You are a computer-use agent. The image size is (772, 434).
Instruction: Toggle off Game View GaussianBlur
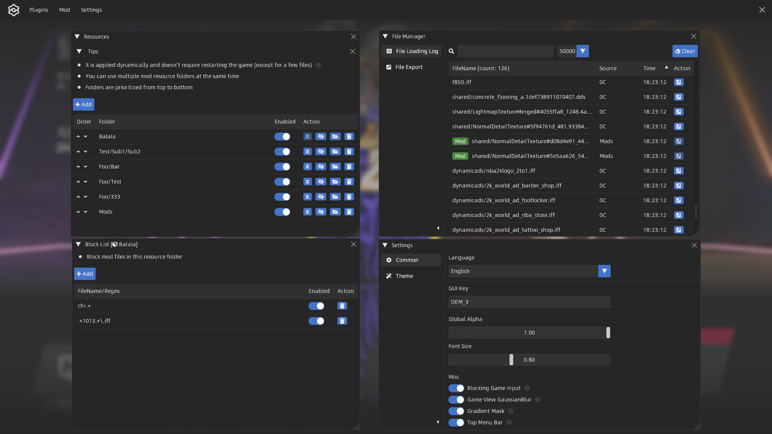tap(456, 400)
